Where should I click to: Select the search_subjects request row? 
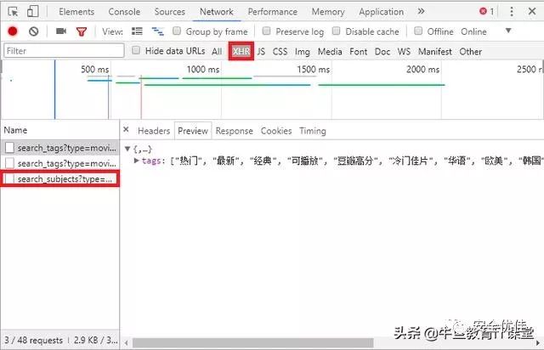pos(59,178)
